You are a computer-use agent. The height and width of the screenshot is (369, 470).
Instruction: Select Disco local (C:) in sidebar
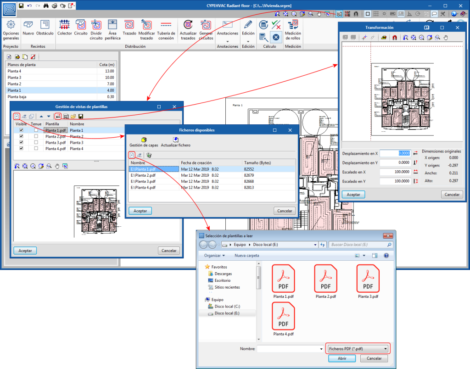tap(227, 306)
